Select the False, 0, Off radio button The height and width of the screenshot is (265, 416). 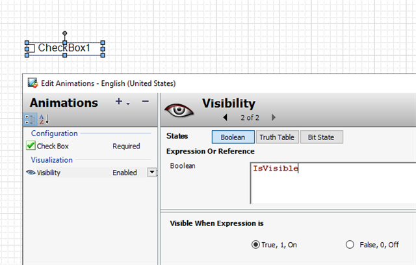(x=350, y=245)
